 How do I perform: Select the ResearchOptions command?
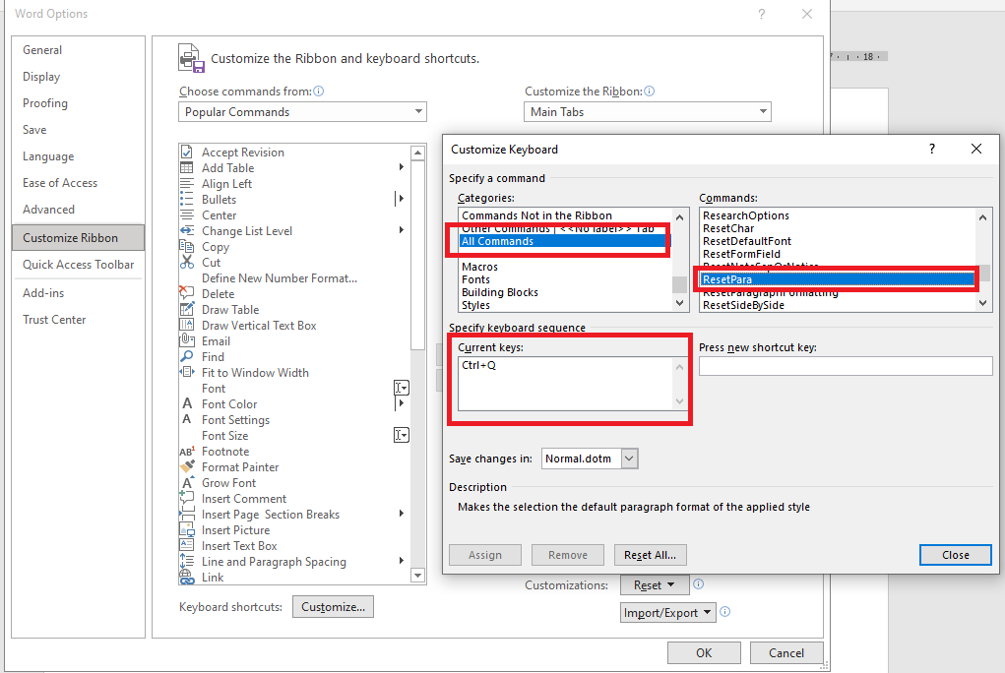coord(746,215)
